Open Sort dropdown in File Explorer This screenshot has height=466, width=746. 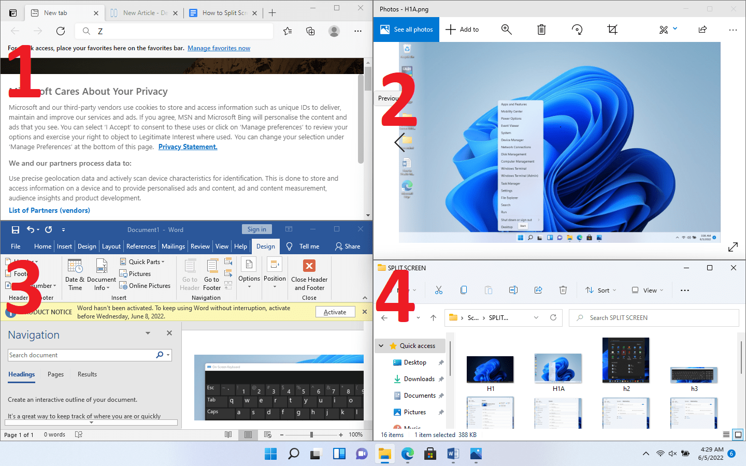coord(601,290)
